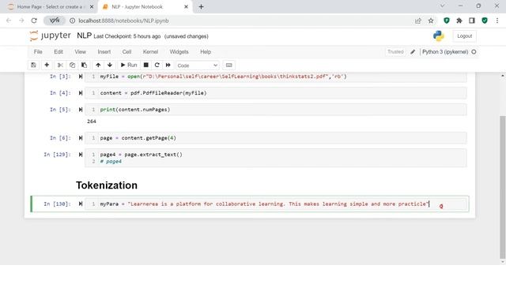Move selected cell down arrow
This screenshot has height=284, width=506.
(110, 65)
